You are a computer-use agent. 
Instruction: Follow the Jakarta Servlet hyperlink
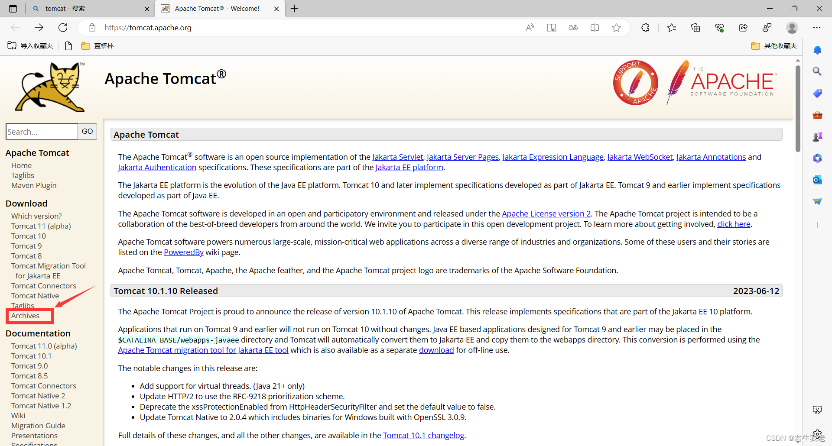[397, 157]
